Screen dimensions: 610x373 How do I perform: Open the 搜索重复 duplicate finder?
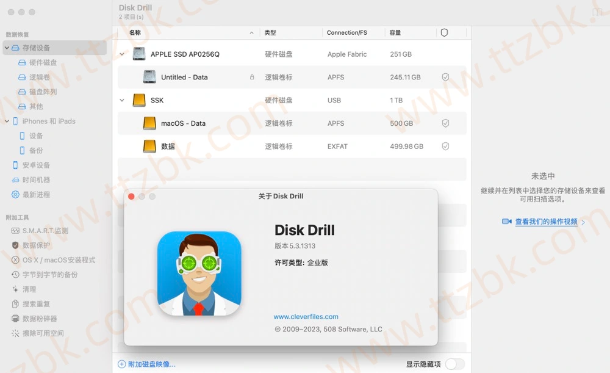[x=40, y=304]
